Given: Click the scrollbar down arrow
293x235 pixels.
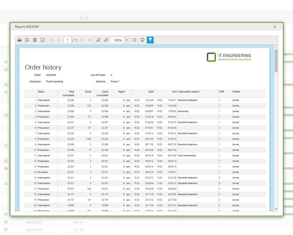Looking at the screenshot, I should pyautogui.click(x=276, y=209).
